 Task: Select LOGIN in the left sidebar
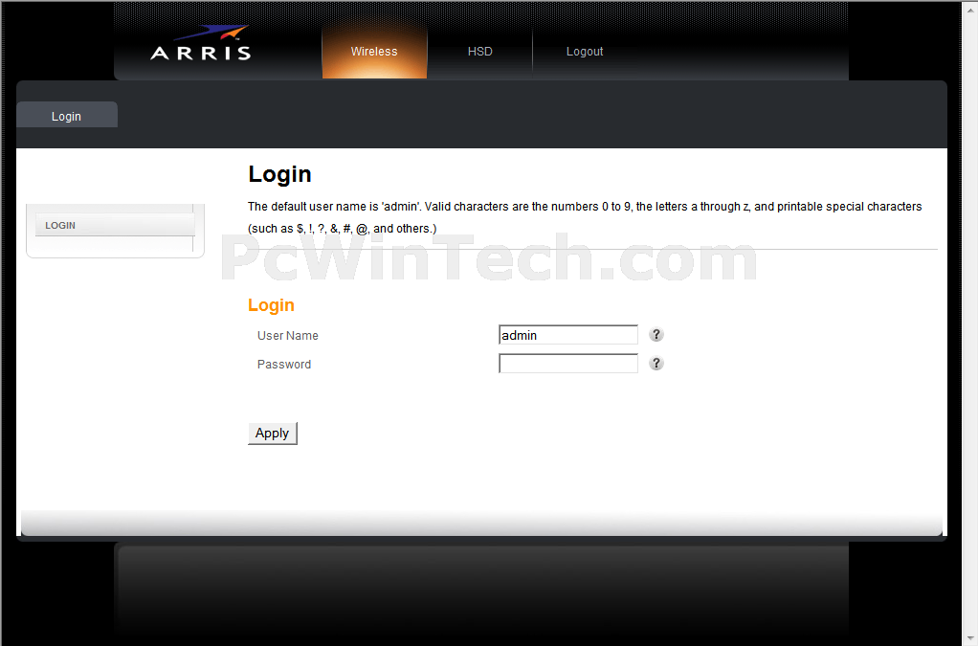tap(115, 225)
